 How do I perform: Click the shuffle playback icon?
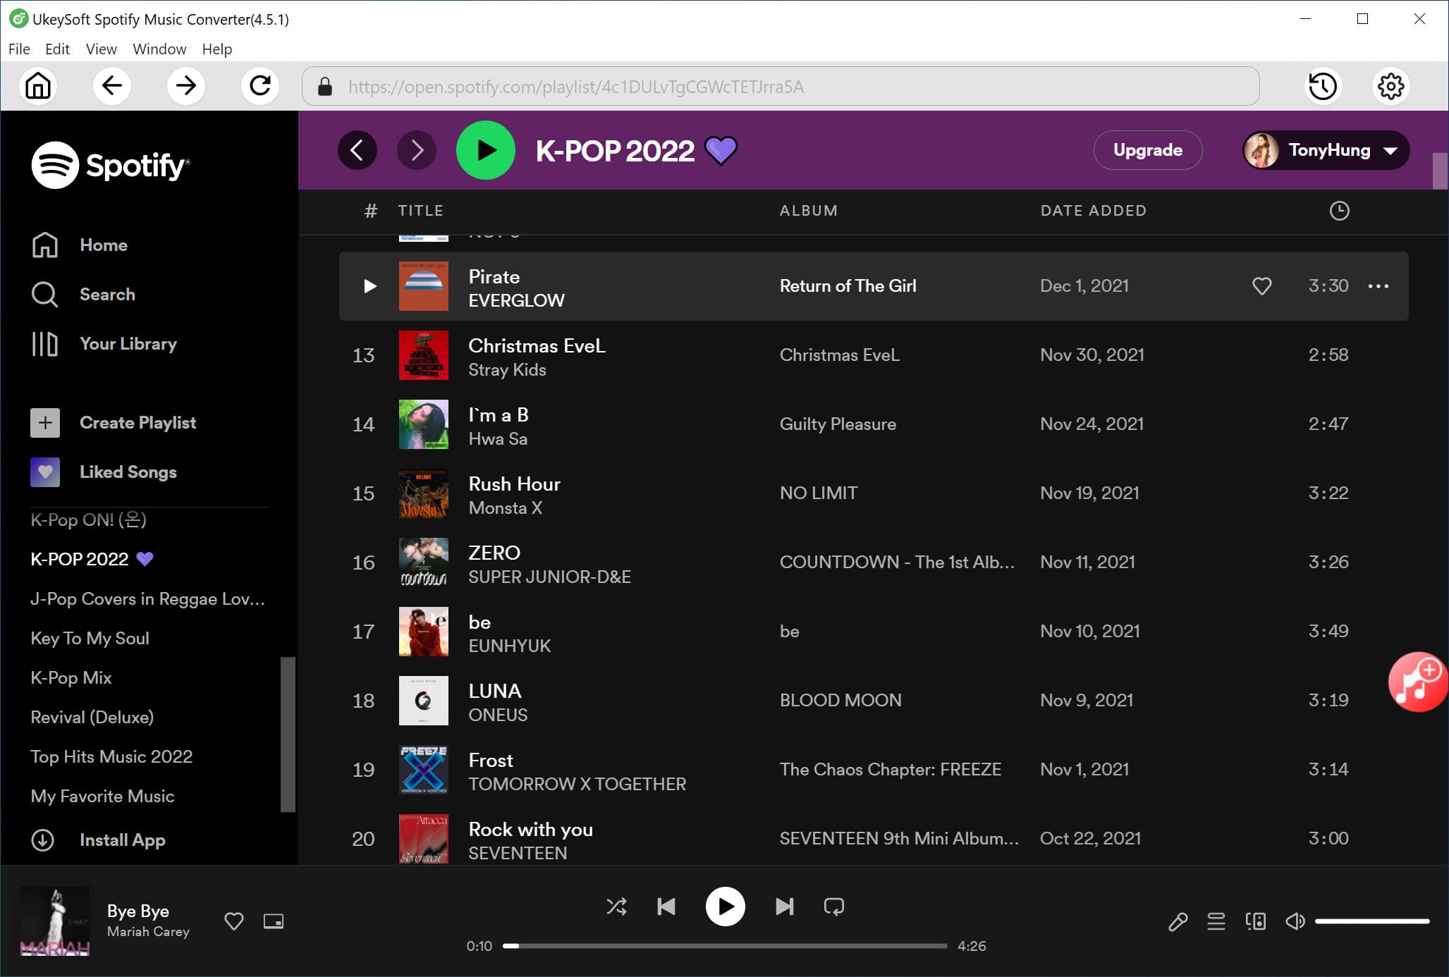point(616,906)
